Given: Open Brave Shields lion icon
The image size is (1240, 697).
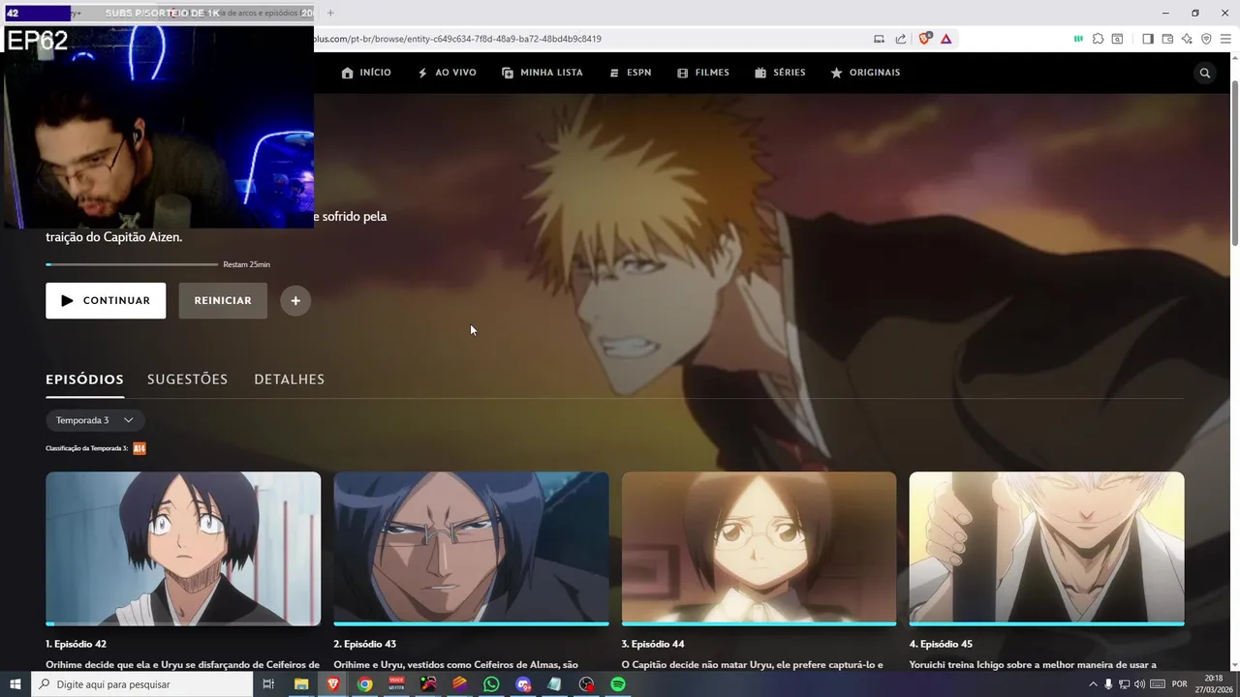Looking at the screenshot, I should click(924, 39).
